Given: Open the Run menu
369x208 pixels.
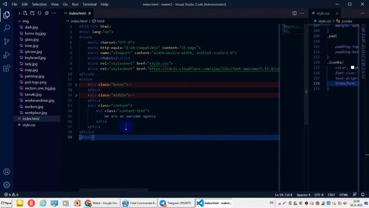Looking at the screenshot, I should point(75,4).
